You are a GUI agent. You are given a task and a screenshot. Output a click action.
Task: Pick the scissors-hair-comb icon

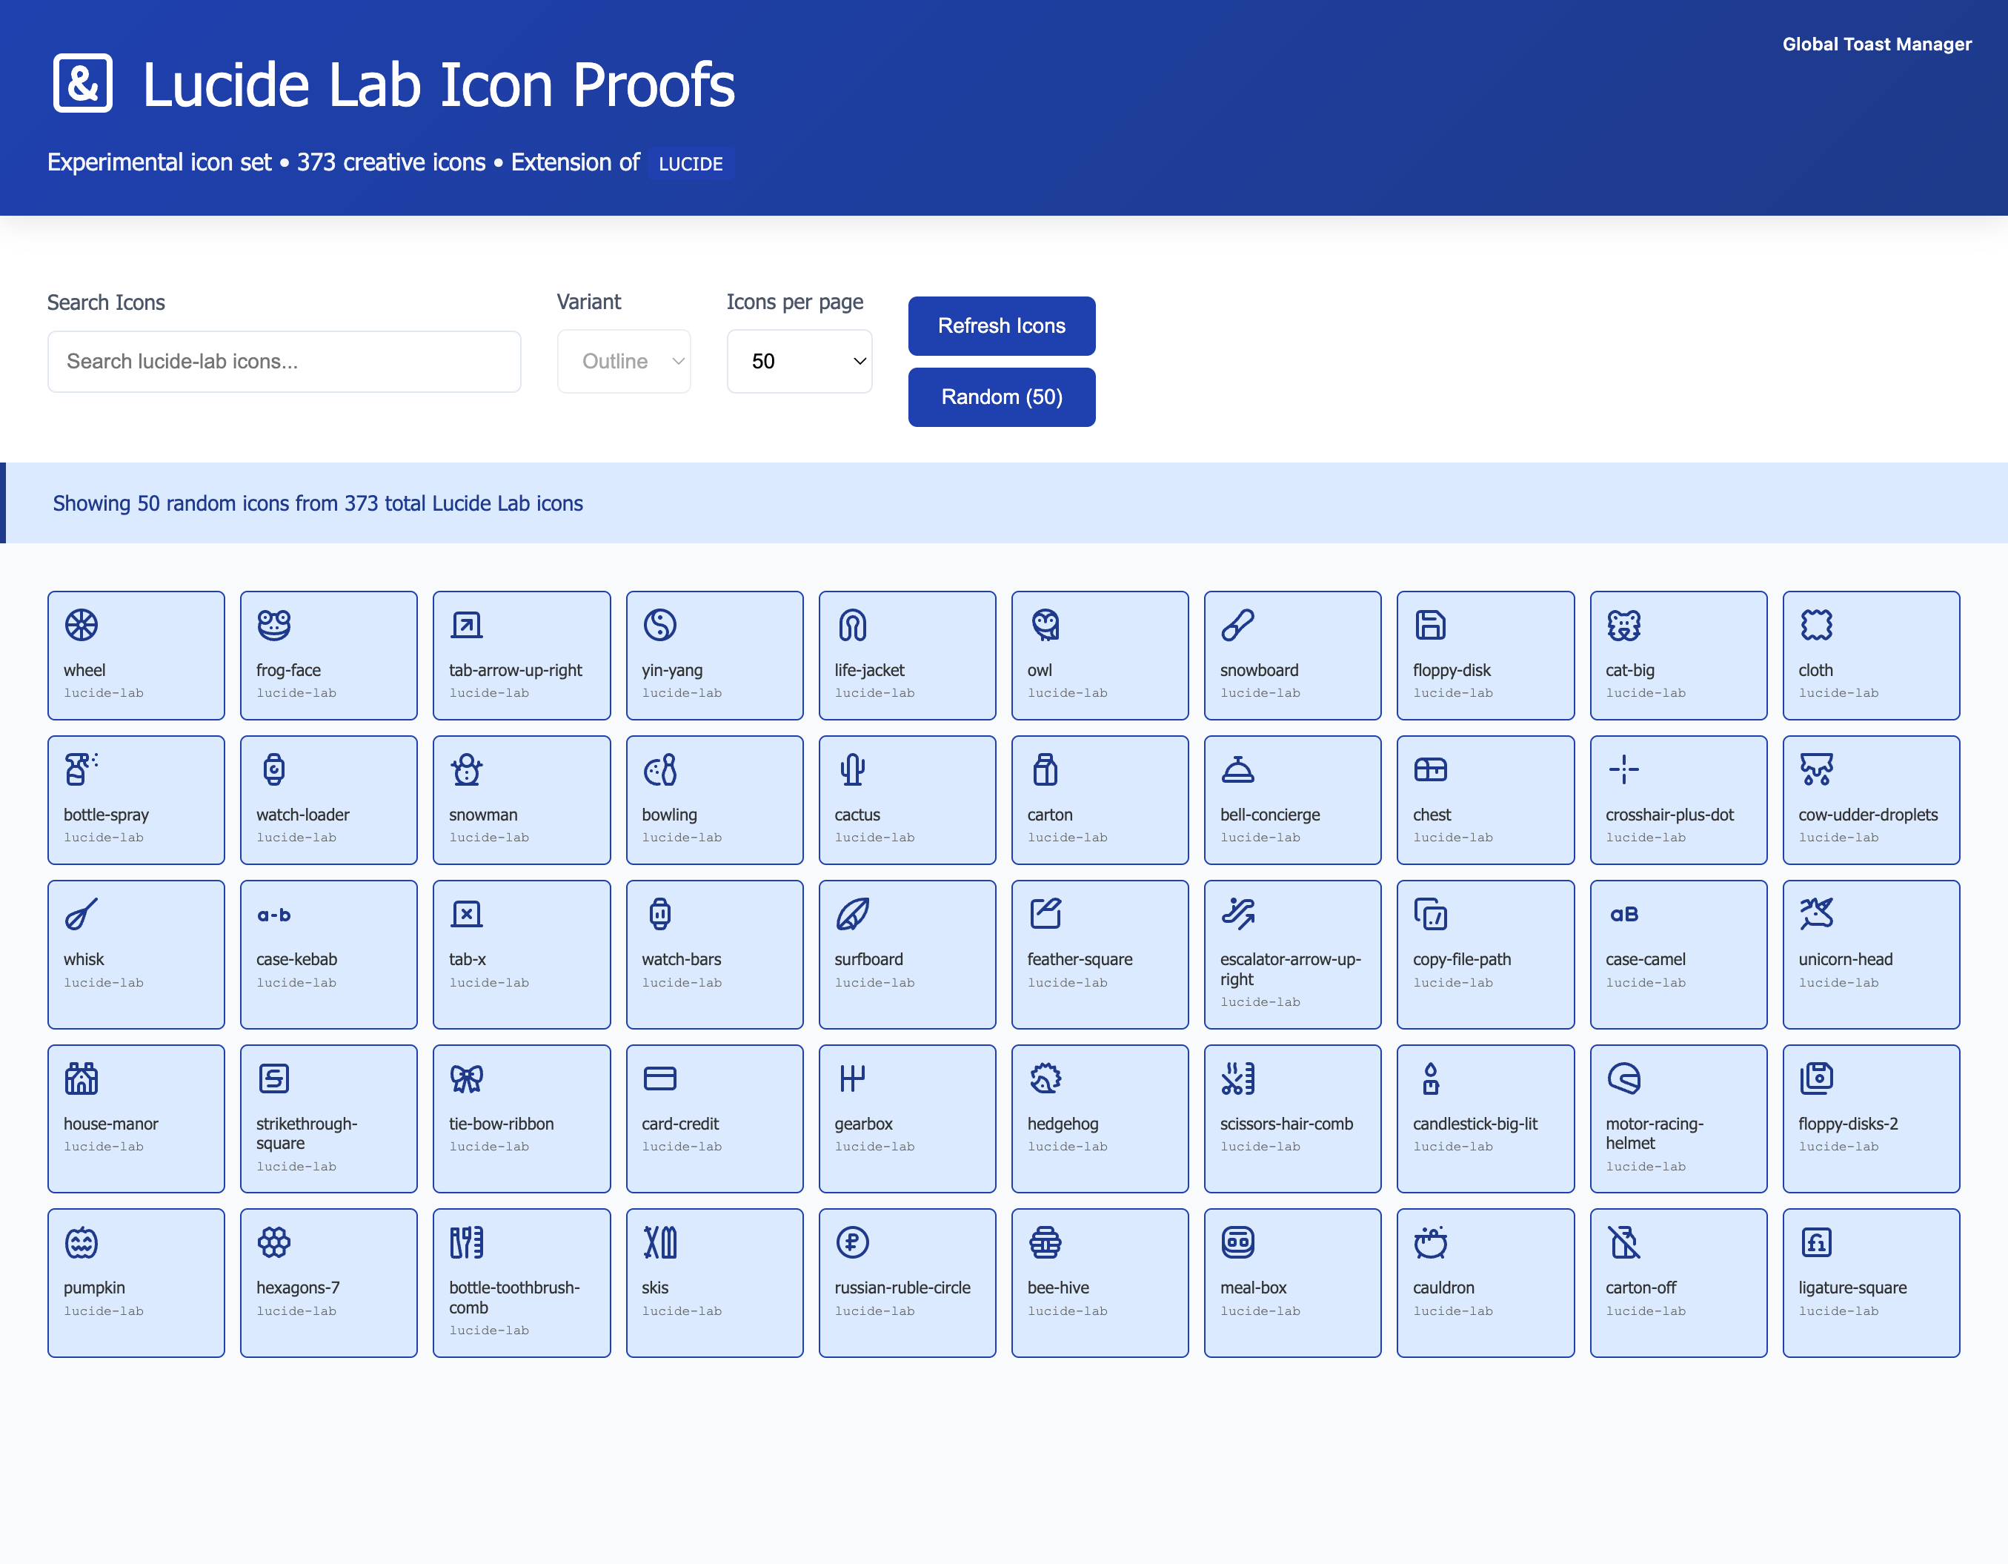pos(1237,1078)
